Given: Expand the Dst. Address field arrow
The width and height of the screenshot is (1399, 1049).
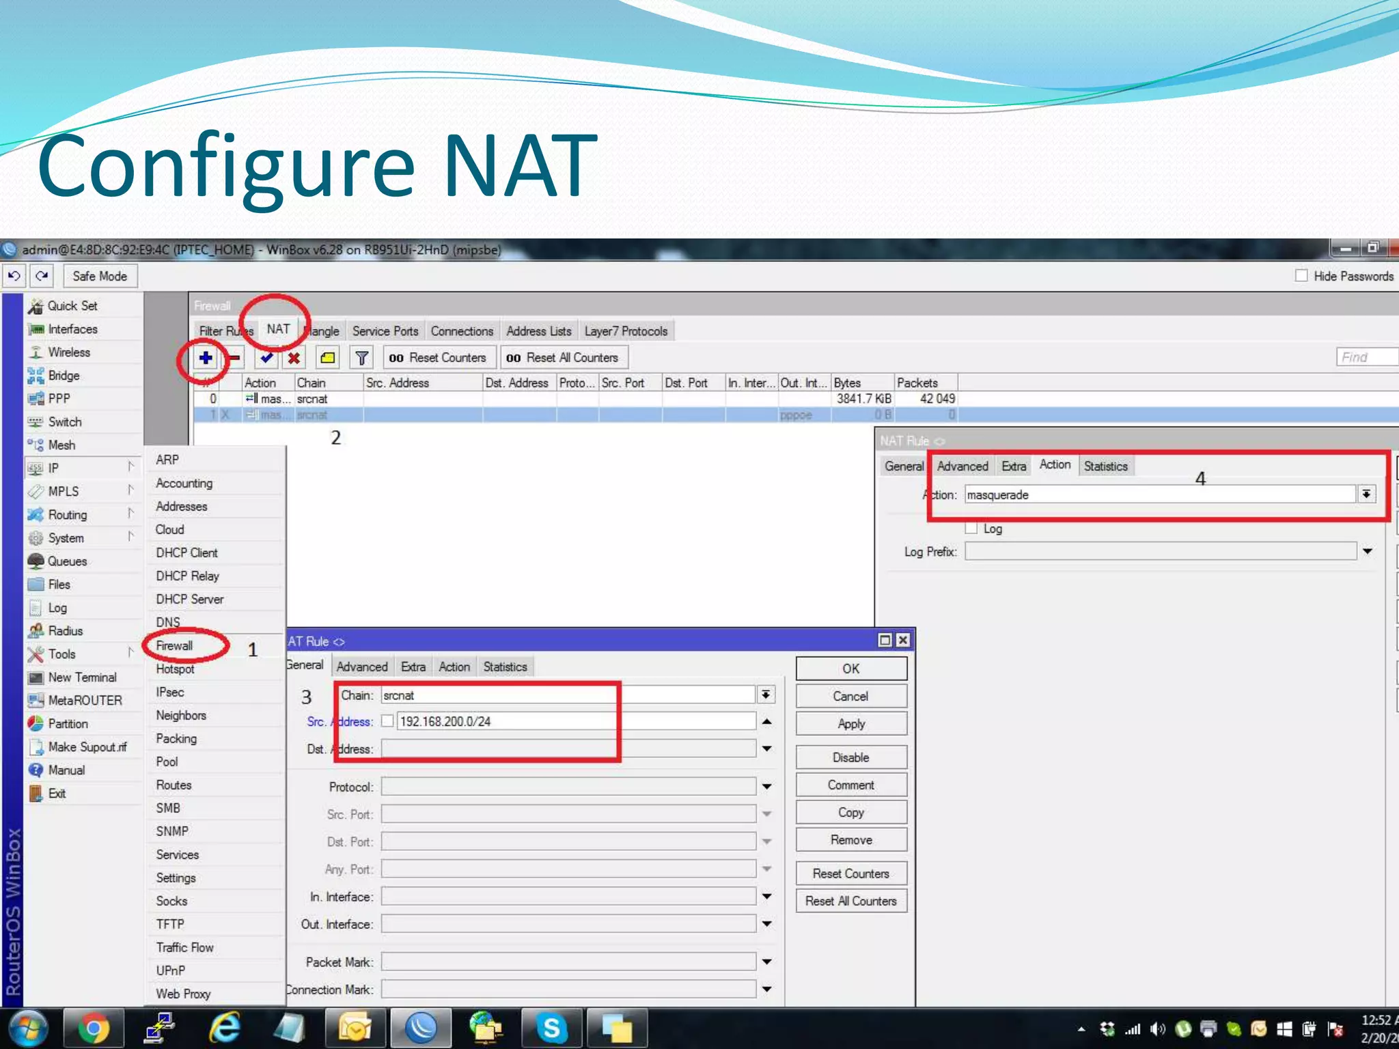Looking at the screenshot, I should click(x=767, y=749).
